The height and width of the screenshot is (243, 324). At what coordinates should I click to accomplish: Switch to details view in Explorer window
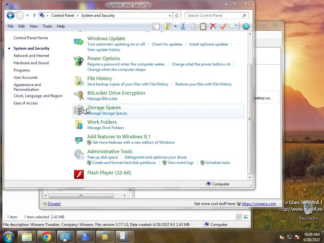coord(239,217)
